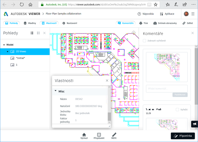
Task: Open the second comment thumbnail at 11:29
Action: (167, 124)
